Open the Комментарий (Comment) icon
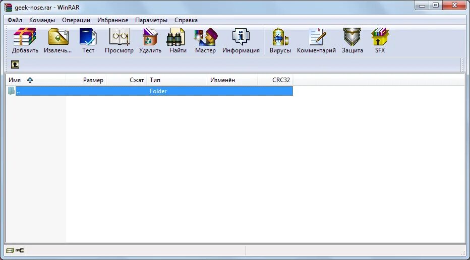This screenshot has width=470, height=260. (316, 37)
